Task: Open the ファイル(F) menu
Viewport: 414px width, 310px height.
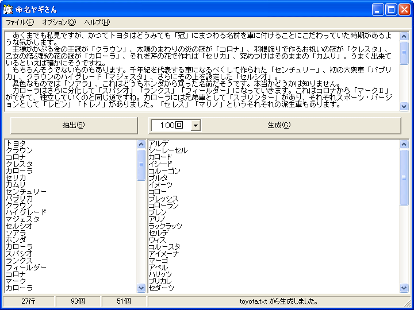Action: point(20,22)
